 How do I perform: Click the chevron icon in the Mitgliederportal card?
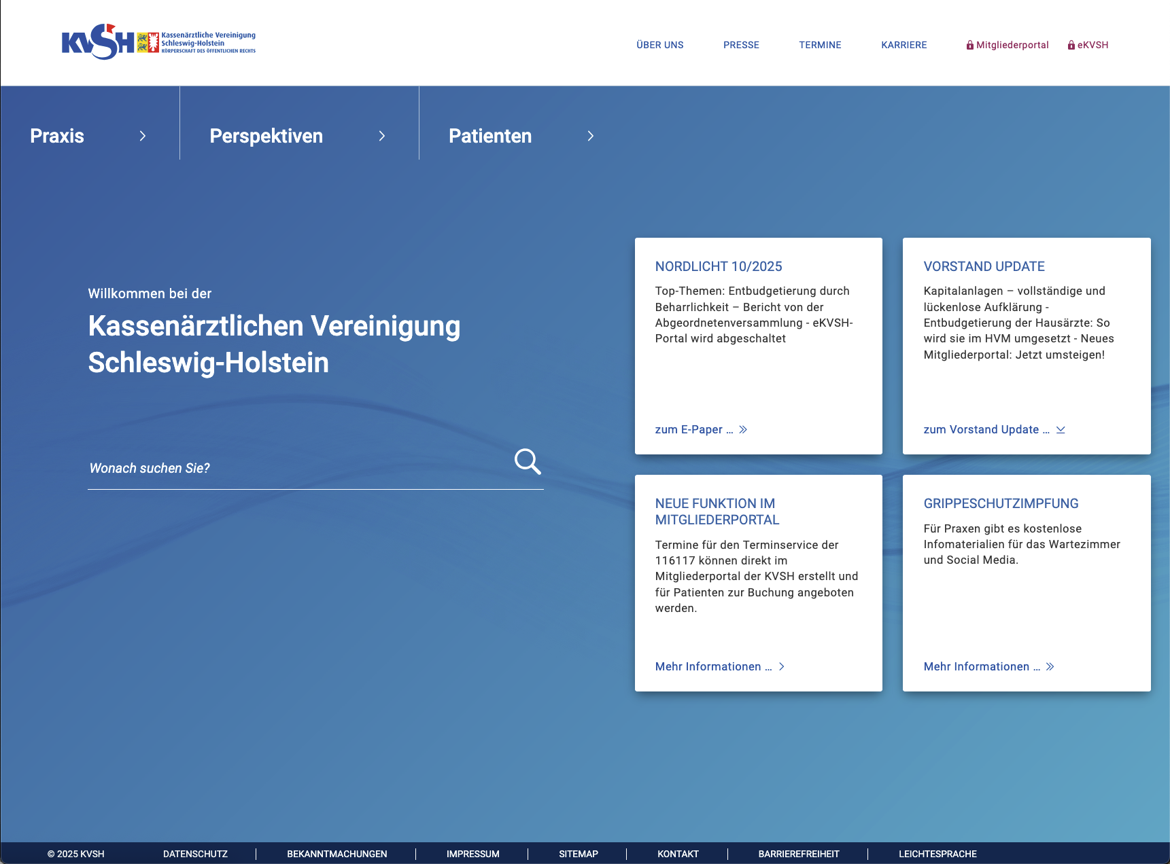(x=782, y=667)
